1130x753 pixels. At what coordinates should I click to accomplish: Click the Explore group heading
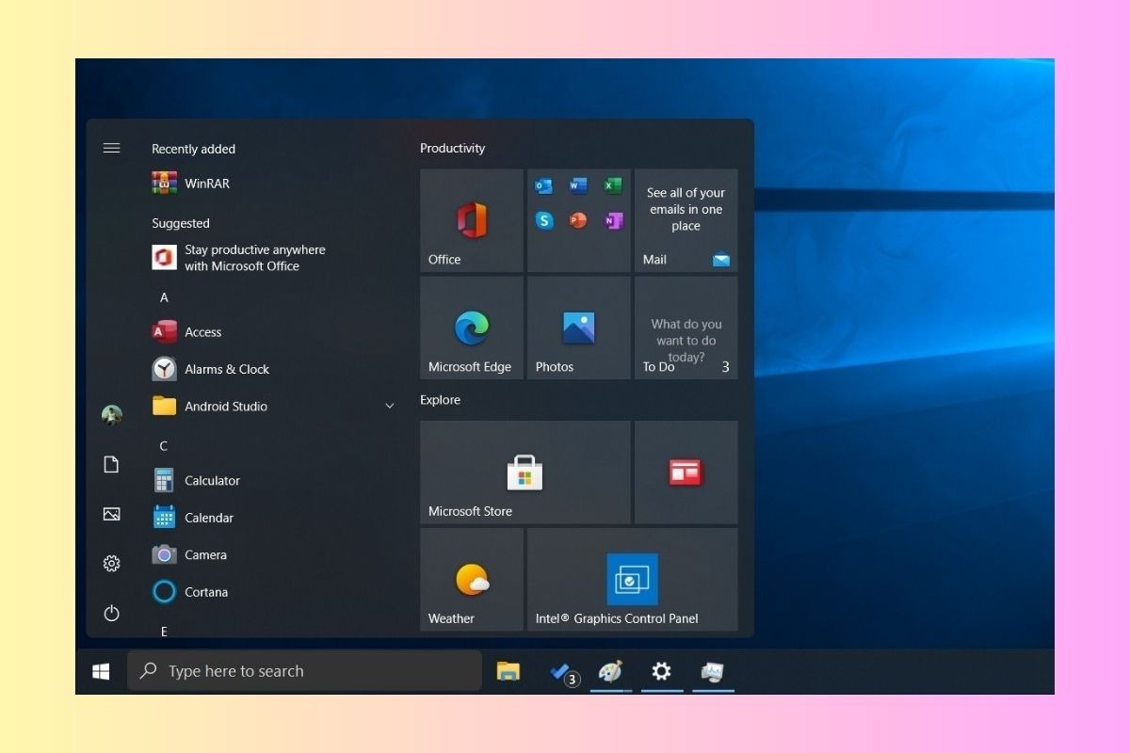[441, 400]
